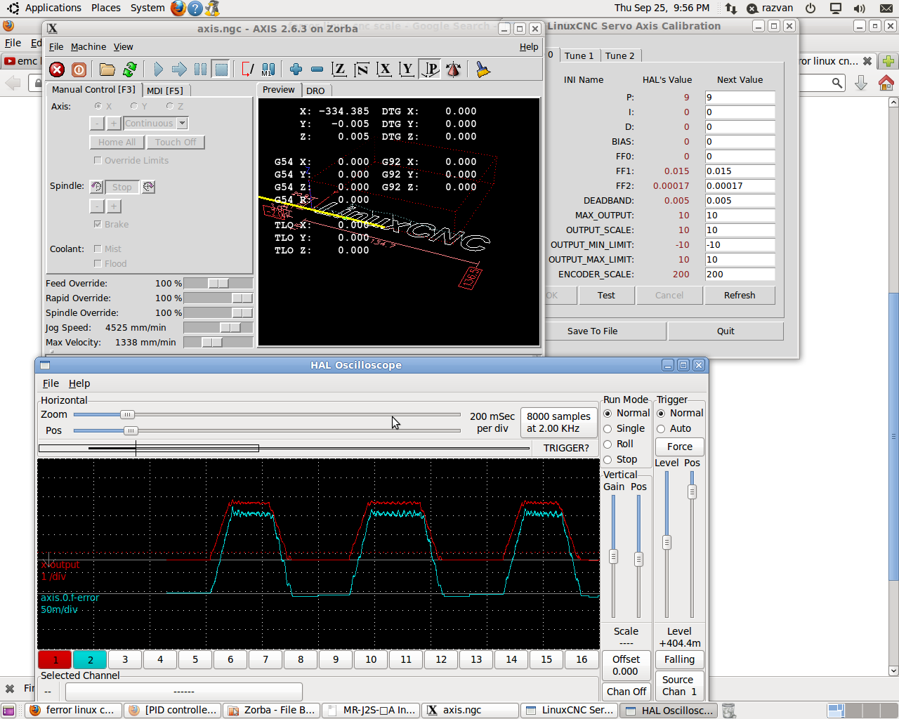
Task: Select Single run mode in oscilloscope
Action: tap(608, 429)
